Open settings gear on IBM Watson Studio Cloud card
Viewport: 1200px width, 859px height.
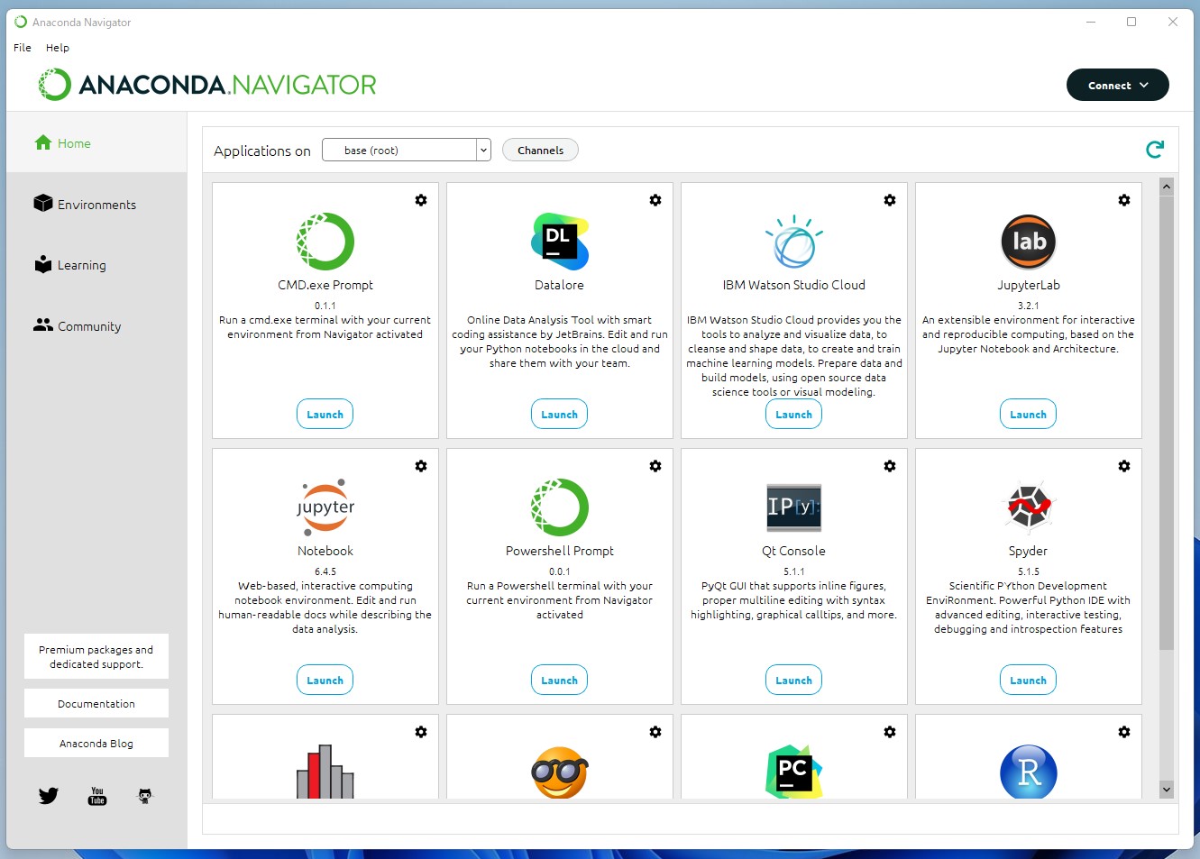coord(890,200)
